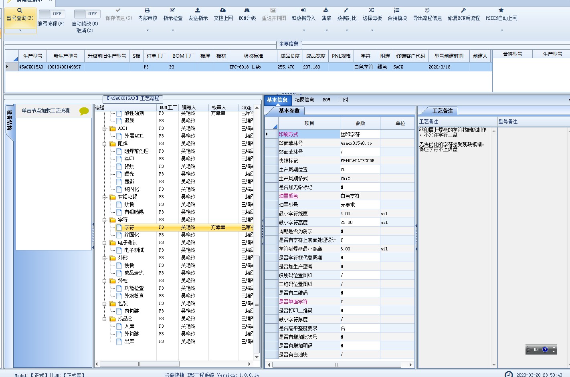Click blue help icon in language bar

click(545, 349)
